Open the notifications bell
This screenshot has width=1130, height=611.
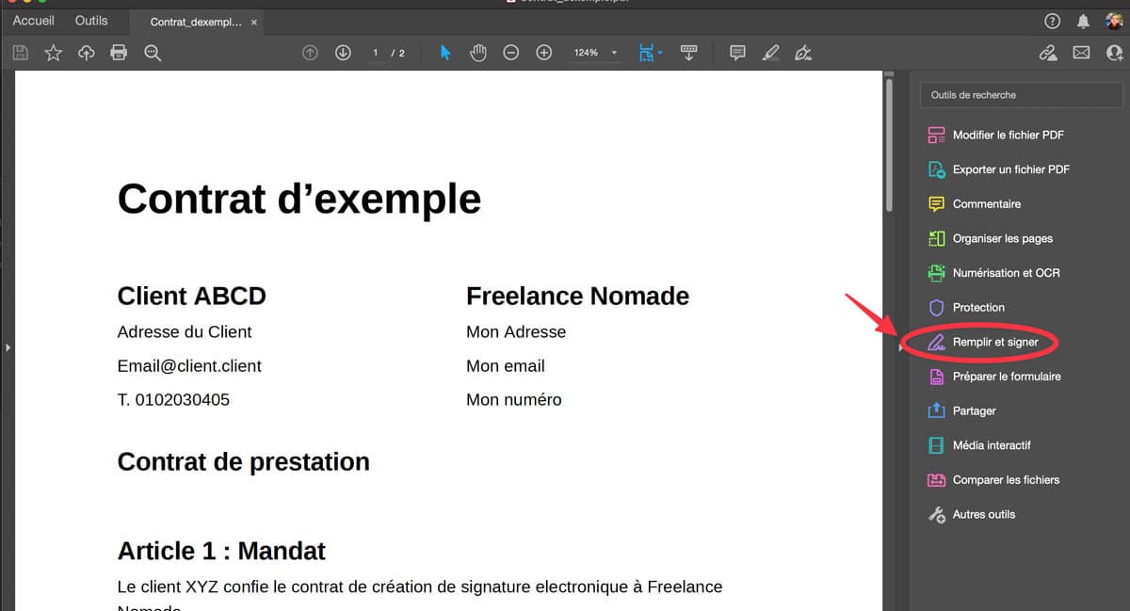click(1083, 21)
